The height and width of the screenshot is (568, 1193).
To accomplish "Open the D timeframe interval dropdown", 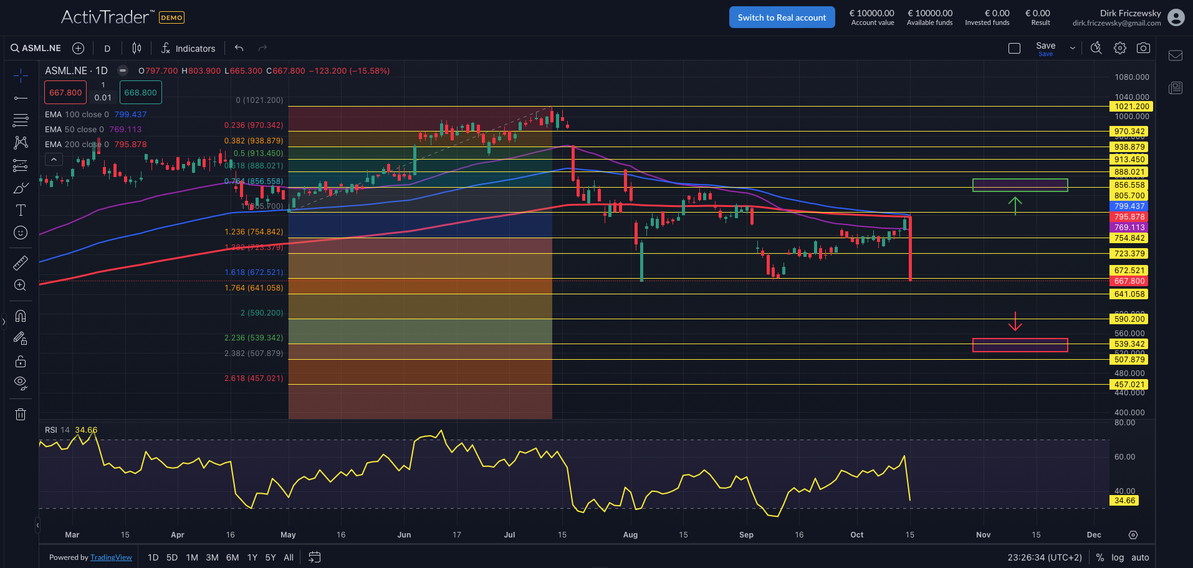I will click(107, 49).
